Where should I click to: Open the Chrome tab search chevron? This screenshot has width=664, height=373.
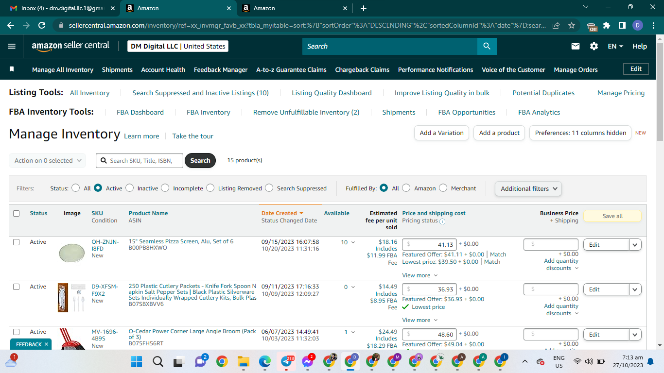[x=586, y=7]
